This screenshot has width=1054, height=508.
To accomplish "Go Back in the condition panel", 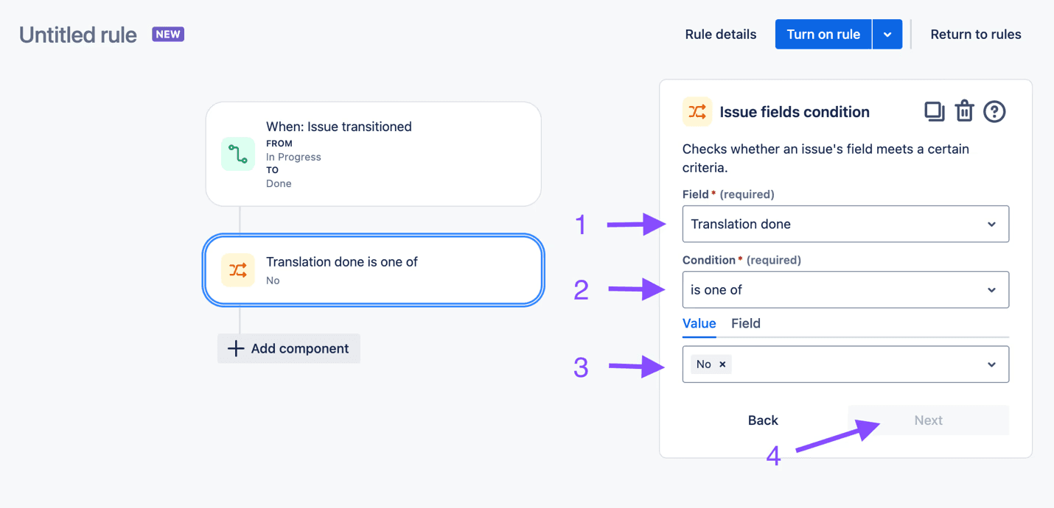I will click(x=763, y=420).
